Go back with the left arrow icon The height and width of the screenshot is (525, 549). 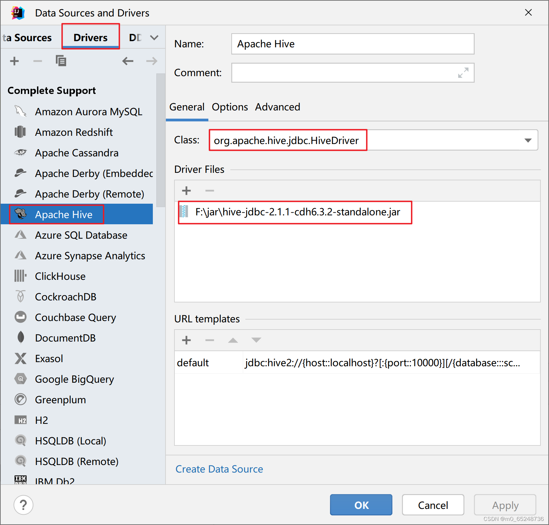[x=128, y=61]
